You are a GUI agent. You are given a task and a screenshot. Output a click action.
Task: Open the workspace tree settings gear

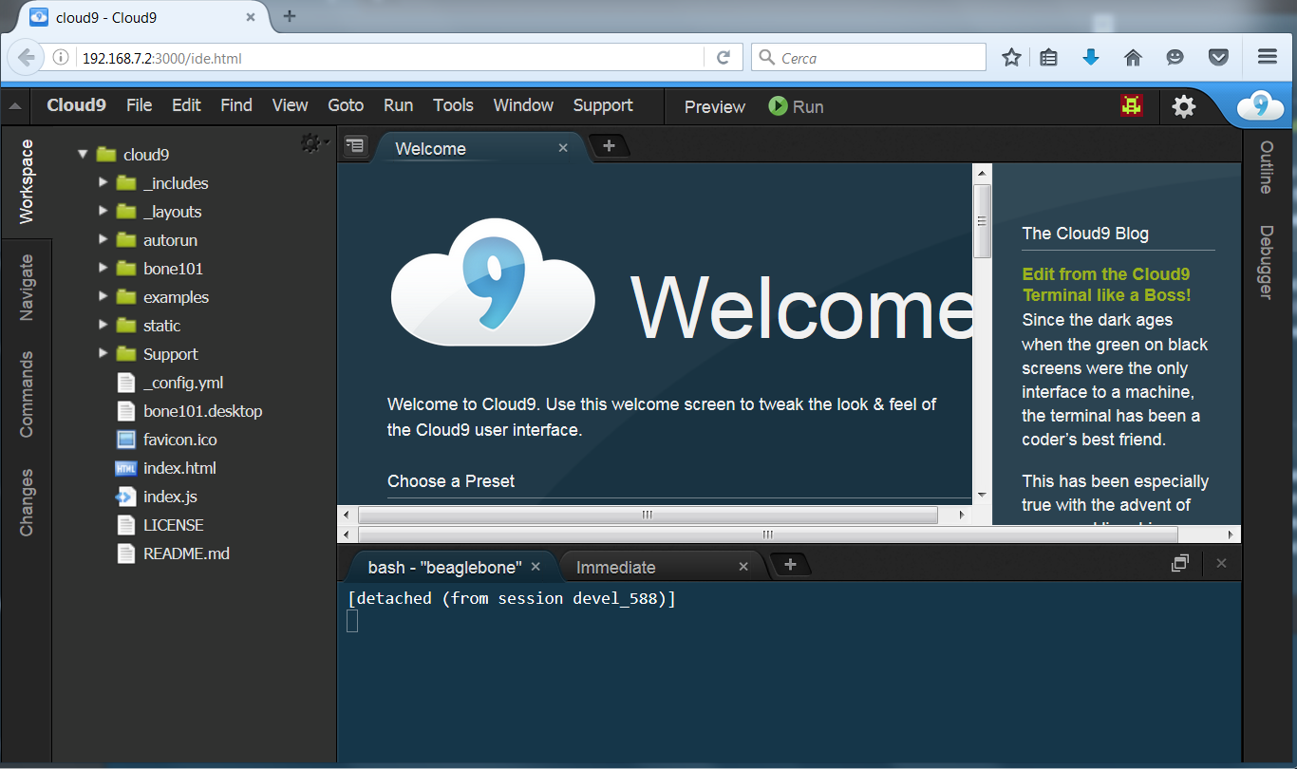(310, 143)
